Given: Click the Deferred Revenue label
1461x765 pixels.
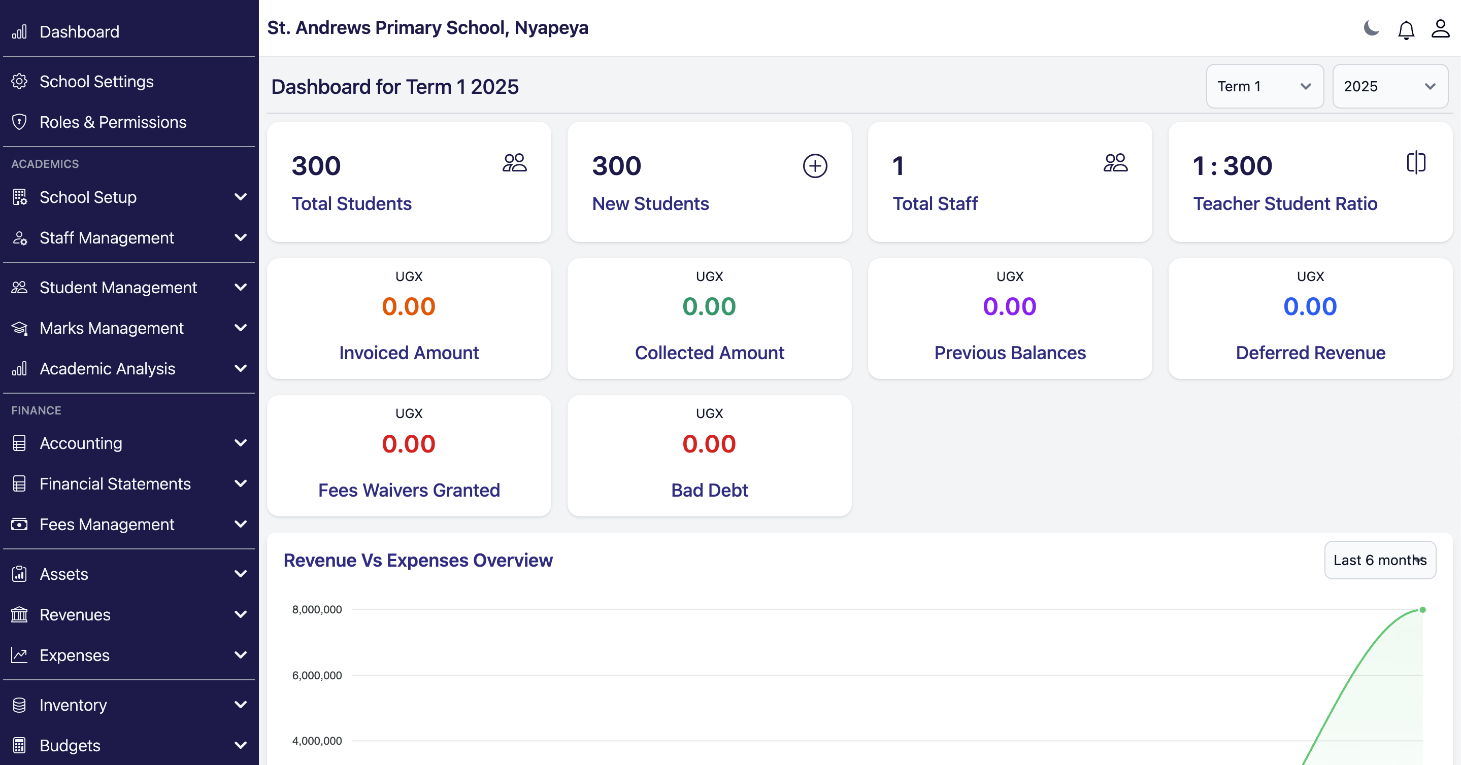Looking at the screenshot, I should point(1311,353).
